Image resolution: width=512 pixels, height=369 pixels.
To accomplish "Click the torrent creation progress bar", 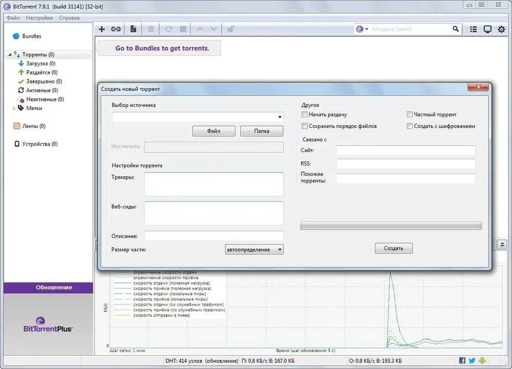I will (391, 226).
